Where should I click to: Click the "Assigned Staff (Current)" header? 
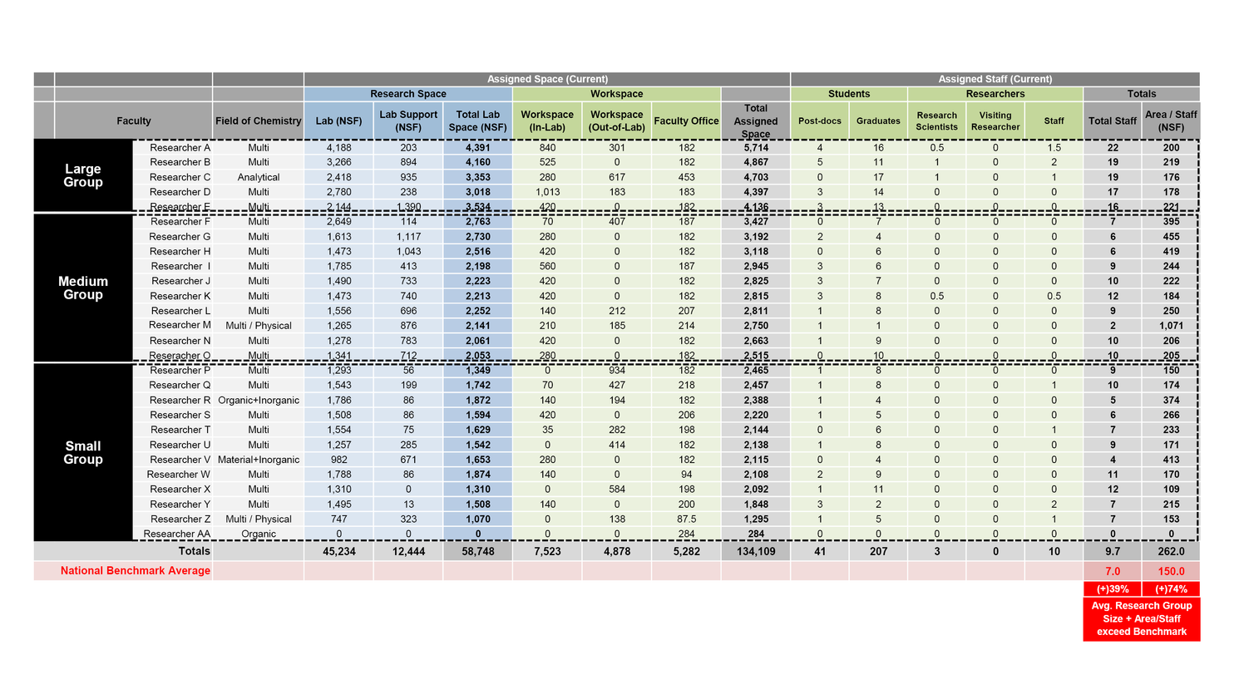pos(995,79)
